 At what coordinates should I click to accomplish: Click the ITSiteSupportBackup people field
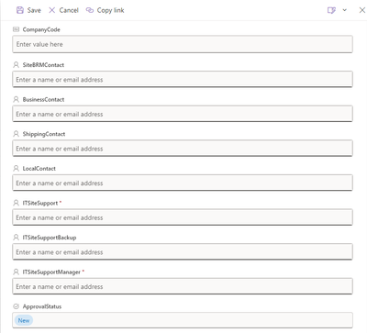coord(183,252)
